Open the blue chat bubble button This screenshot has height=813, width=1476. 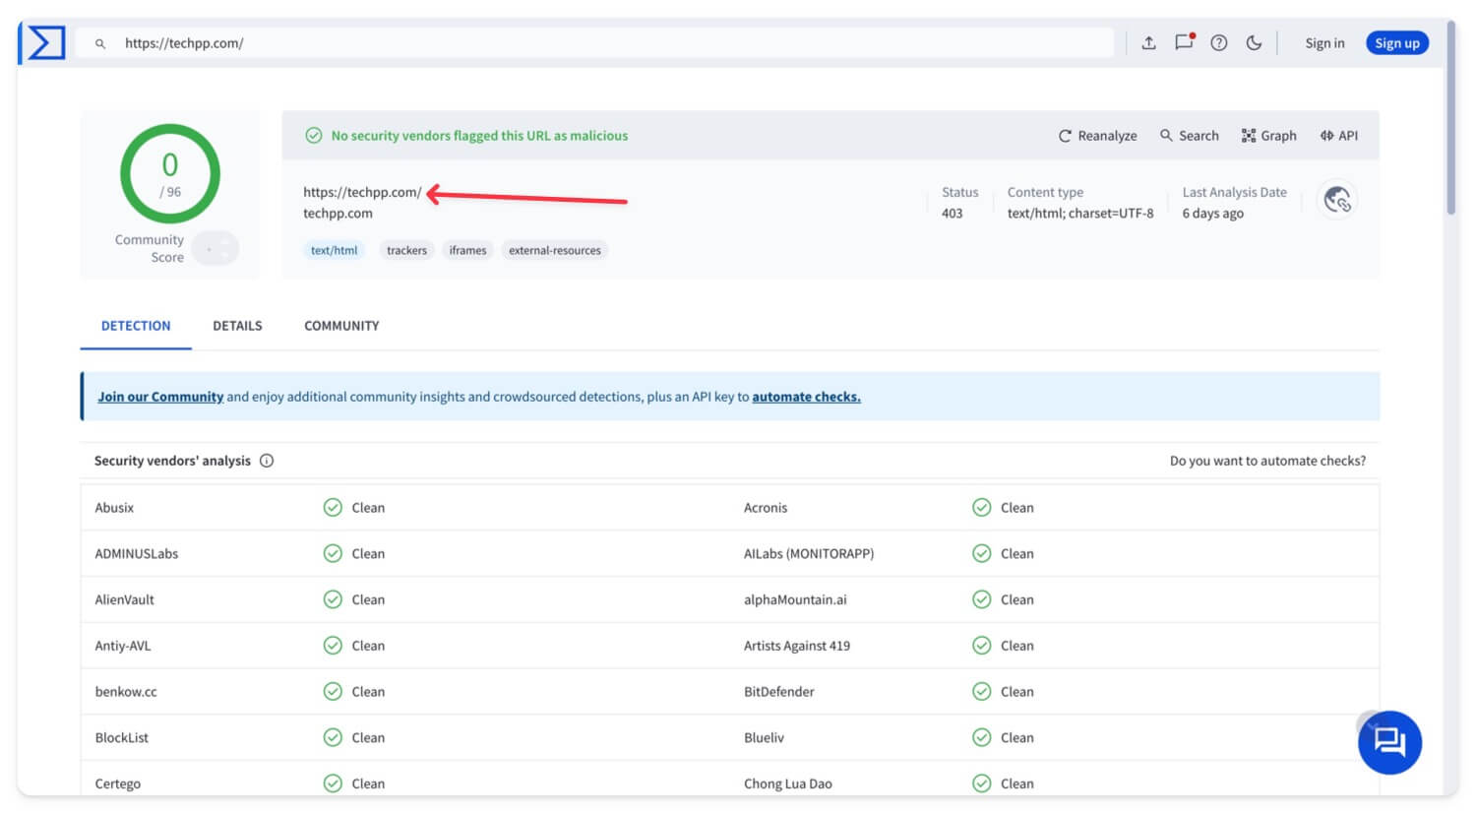point(1389,742)
